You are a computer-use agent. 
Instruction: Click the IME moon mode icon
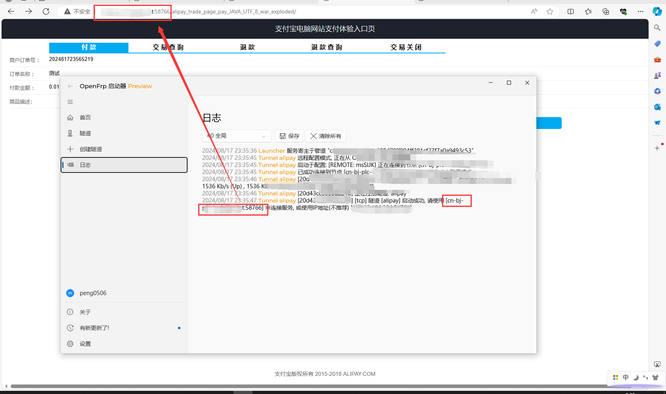[635, 377]
